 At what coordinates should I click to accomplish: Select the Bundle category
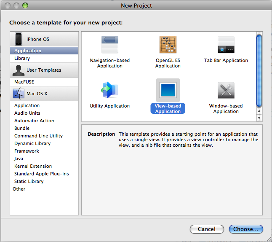tap(44, 128)
